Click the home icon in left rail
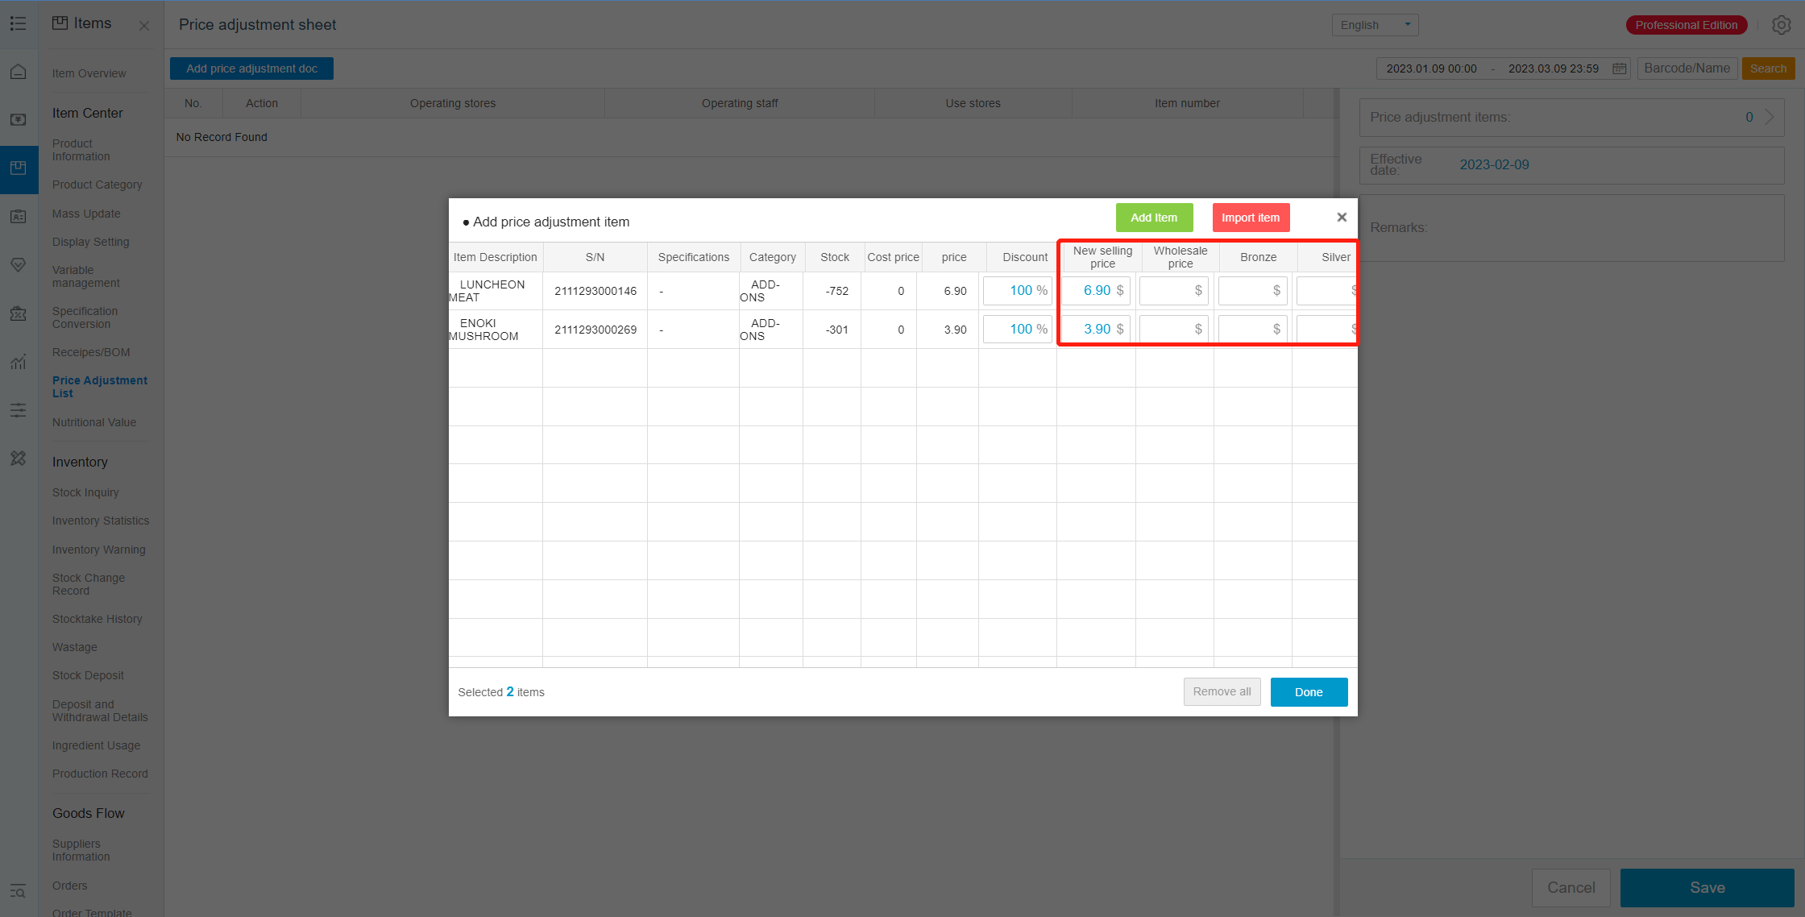Image resolution: width=1805 pixels, height=917 pixels. coord(19,73)
